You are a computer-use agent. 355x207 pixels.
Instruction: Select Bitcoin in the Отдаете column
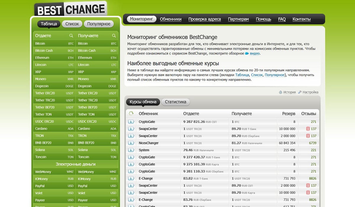click(x=40, y=43)
